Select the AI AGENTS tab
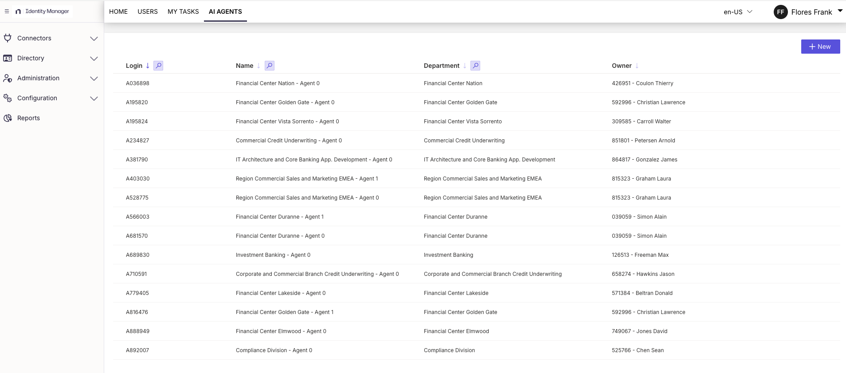This screenshot has width=846, height=373. coord(225,12)
